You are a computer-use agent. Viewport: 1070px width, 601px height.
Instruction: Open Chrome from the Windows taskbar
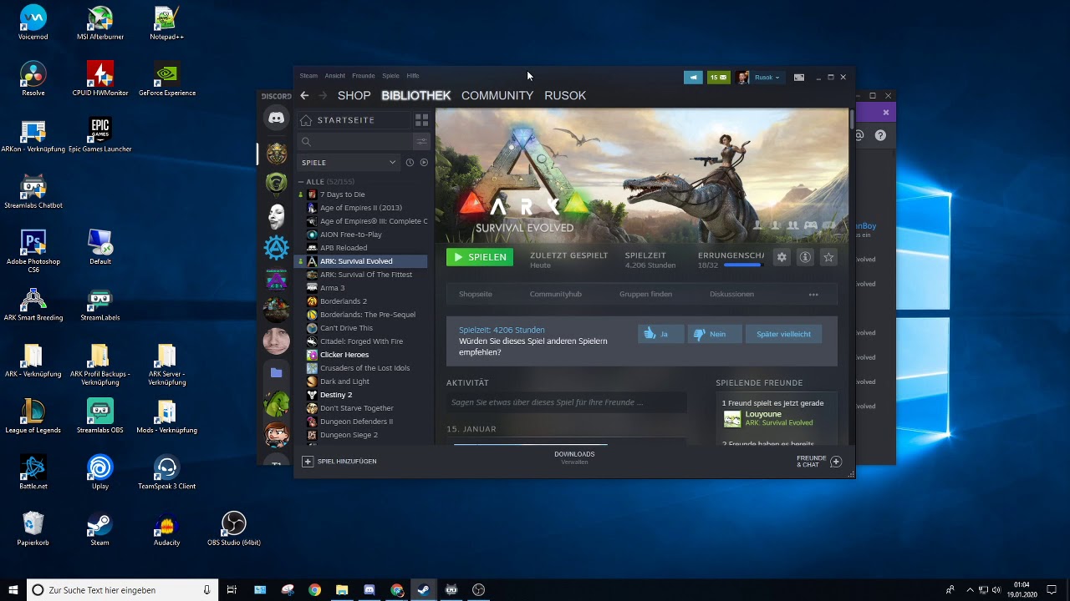314,590
